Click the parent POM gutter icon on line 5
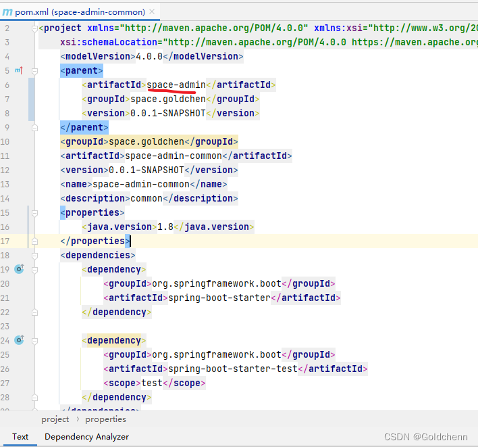 point(19,70)
